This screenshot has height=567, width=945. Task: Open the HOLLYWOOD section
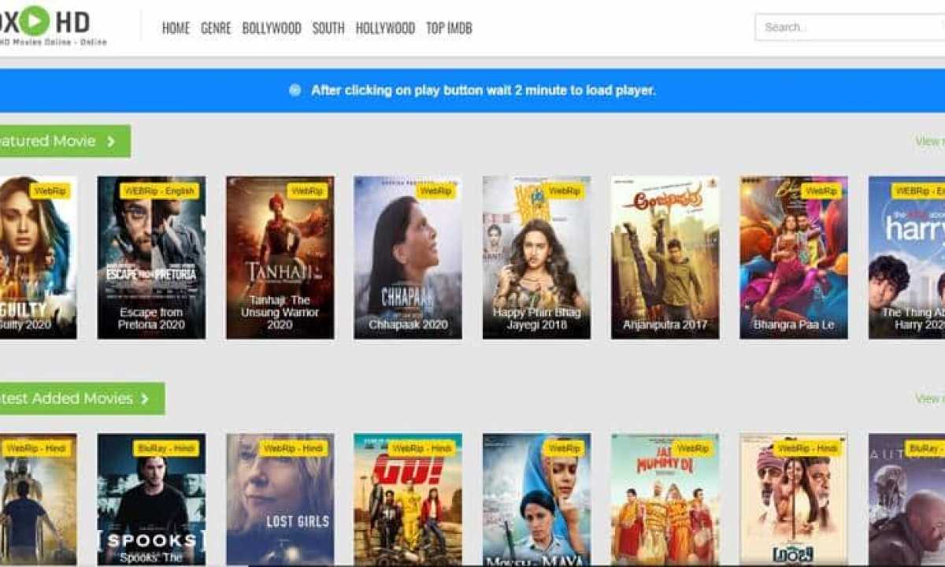[385, 28]
